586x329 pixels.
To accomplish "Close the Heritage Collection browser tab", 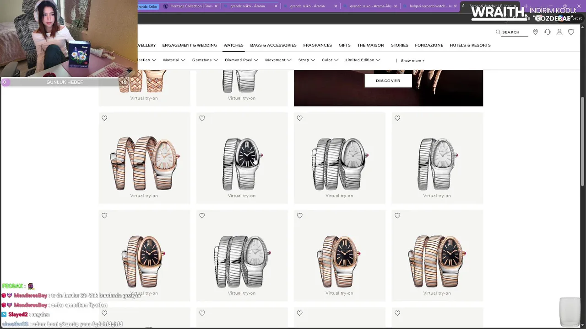I will pyautogui.click(x=216, y=6).
